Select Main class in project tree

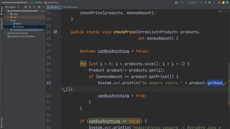(x=17, y=24)
